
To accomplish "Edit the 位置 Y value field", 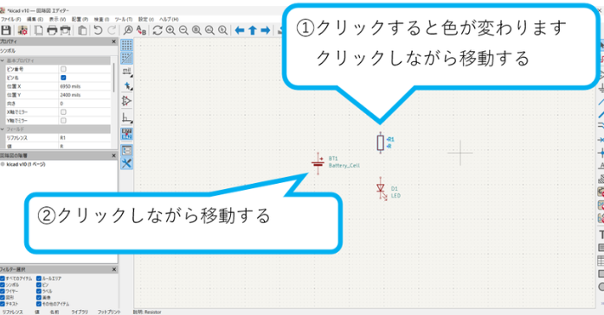I will (85, 95).
